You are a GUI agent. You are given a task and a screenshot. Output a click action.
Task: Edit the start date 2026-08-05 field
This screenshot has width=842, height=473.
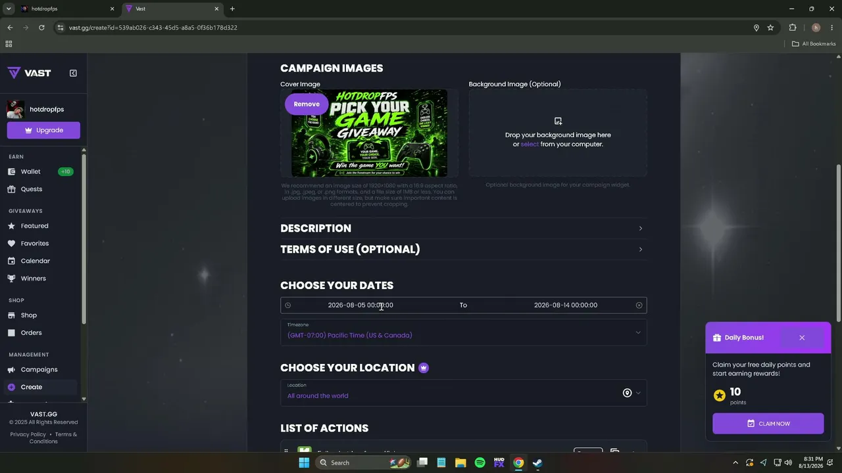[360, 305]
